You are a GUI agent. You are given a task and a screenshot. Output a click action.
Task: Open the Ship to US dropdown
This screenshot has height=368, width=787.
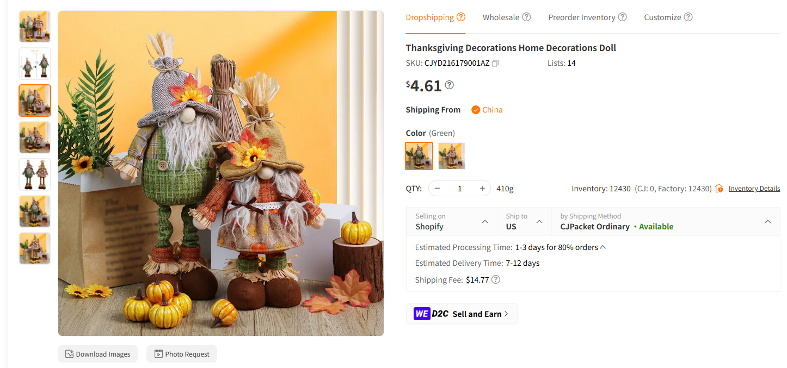pos(539,222)
